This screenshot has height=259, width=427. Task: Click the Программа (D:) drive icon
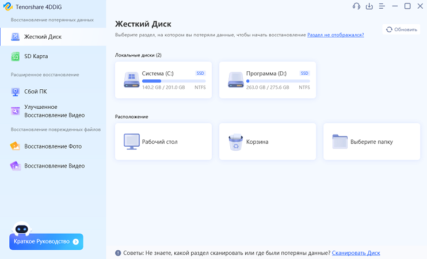[x=236, y=80]
